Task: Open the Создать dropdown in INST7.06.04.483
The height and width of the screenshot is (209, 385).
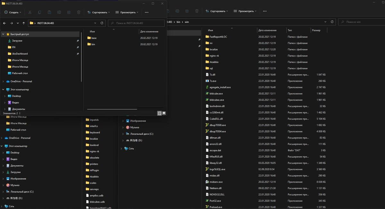Action: point(13,12)
